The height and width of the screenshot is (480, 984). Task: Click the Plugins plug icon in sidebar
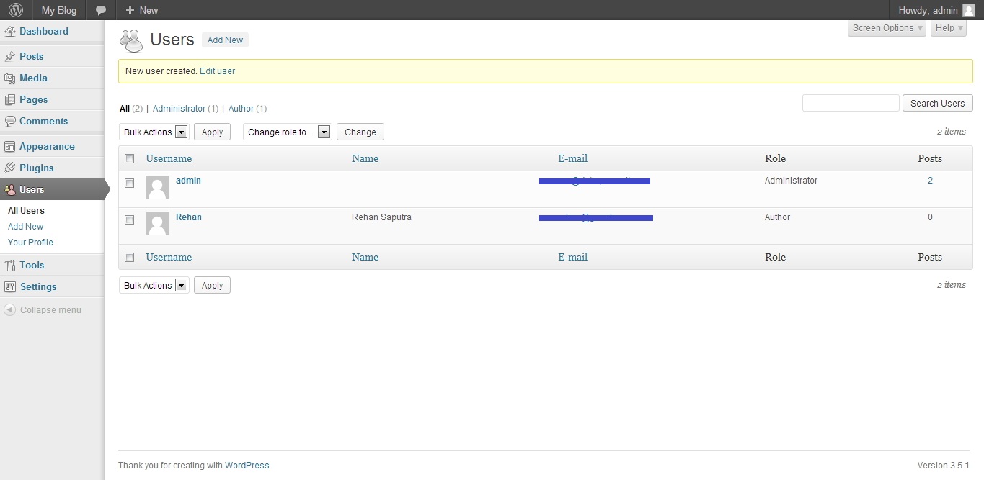pyautogui.click(x=10, y=168)
